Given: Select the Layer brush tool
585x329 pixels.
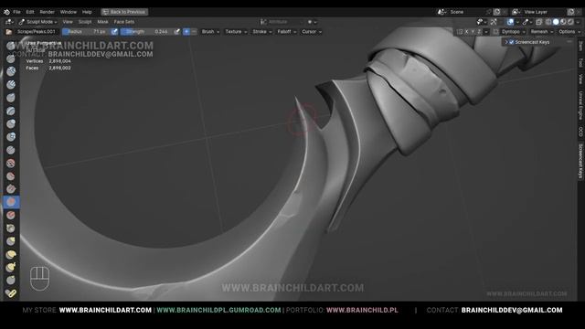Looking at the screenshot, I should coord(11,111).
